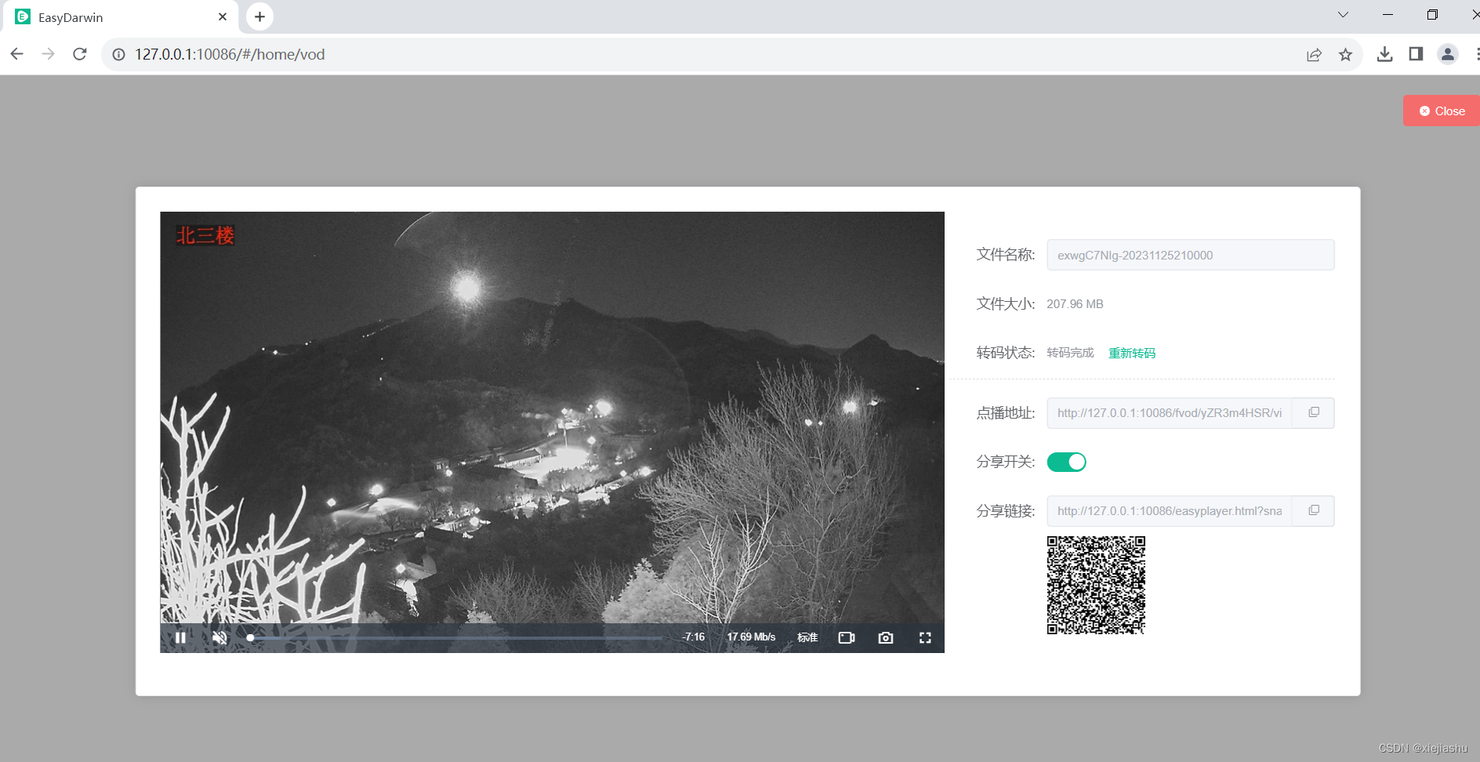This screenshot has height=762, width=1480.
Task: Click 重新转码 to re-transcode the file
Action: tap(1131, 352)
